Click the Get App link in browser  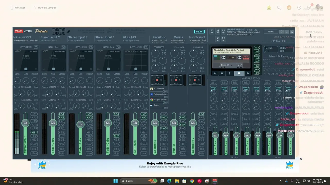[18, 8]
